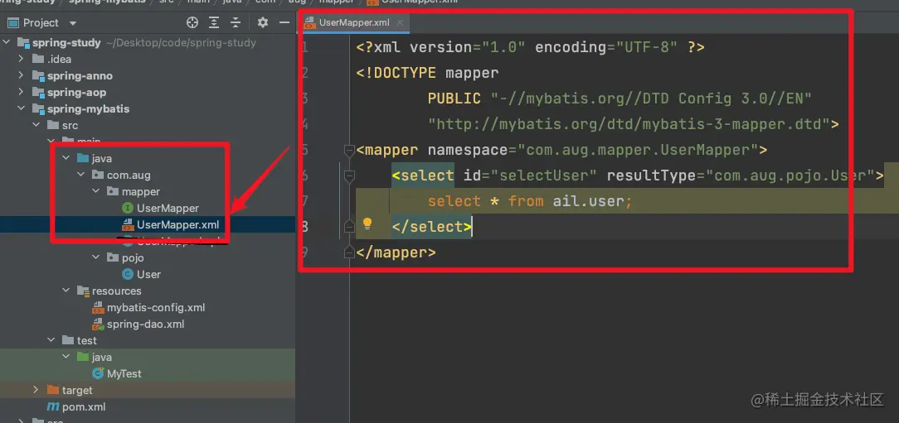This screenshot has width=899, height=423.
Task: Click the Project panel title label
Action: tap(41, 23)
